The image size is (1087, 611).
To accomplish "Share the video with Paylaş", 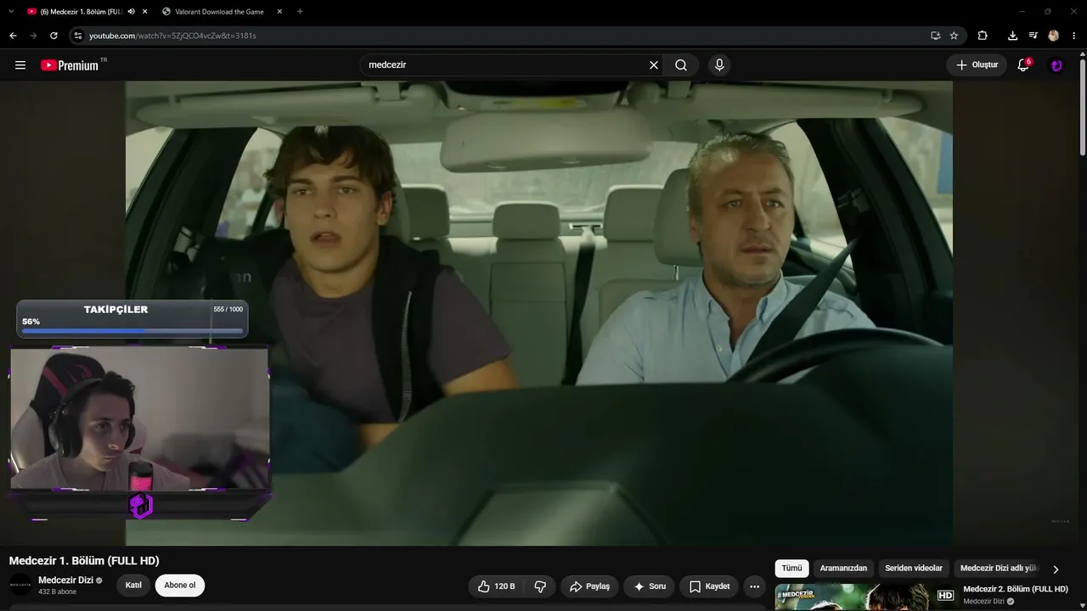I will tap(589, 586).
